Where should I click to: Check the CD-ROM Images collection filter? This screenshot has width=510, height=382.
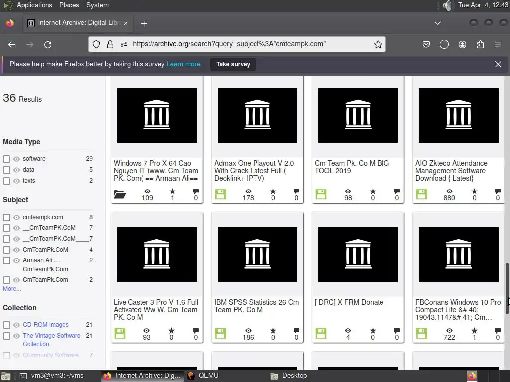[x=6, y=325]
